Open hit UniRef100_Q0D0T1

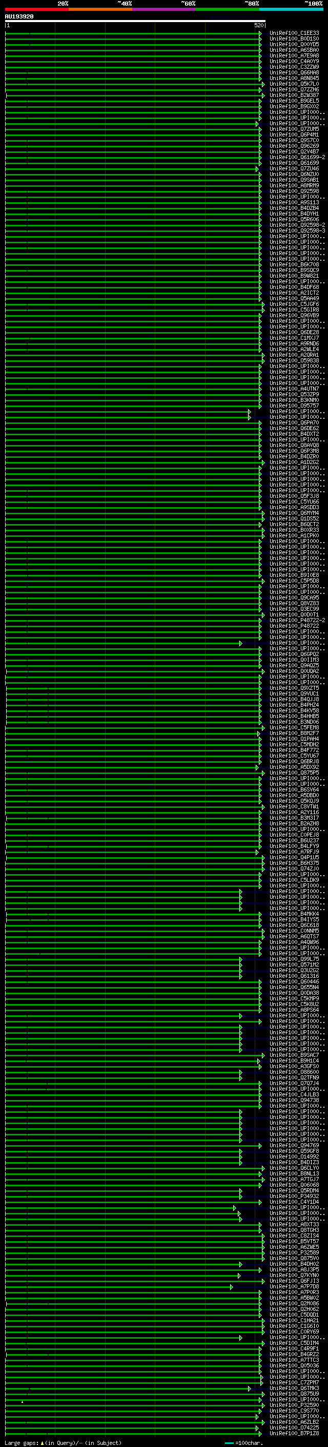(x=294, y=614)
